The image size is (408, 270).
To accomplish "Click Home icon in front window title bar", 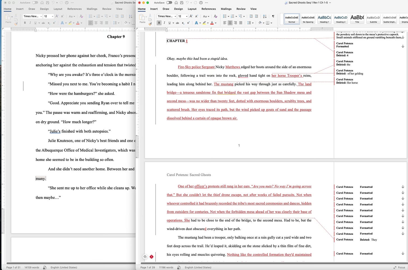I will pyautogui.click(x=176, y=3).
